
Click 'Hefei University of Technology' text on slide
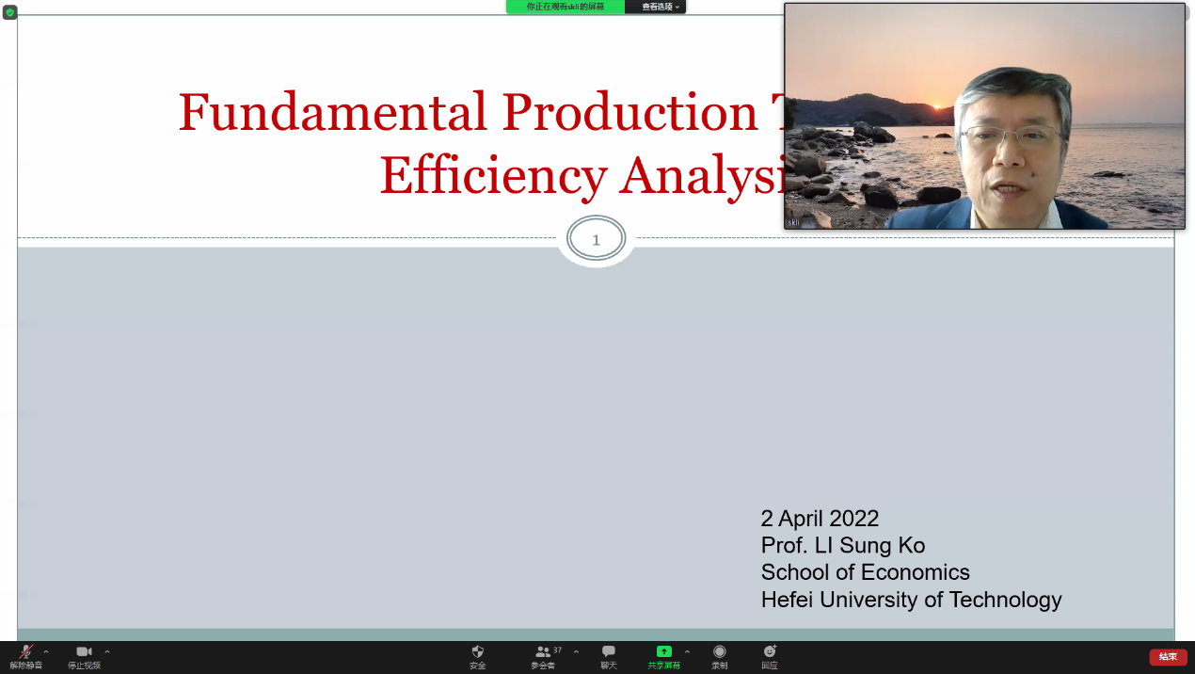click(911, 600)
